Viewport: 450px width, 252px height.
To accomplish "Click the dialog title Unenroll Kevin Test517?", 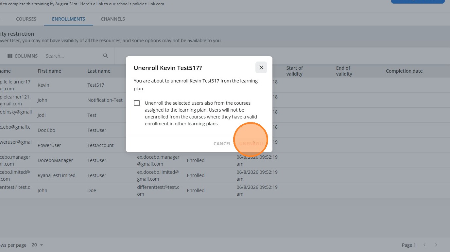I will coord(168,68).
